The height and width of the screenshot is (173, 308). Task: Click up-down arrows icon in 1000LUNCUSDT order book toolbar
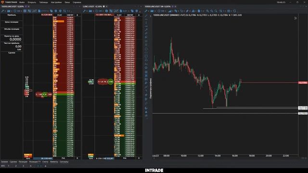pyautogui.click(x=64, y=11)
